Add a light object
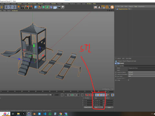Viewport: 155px width, 116px height. (x=63, y=7)
